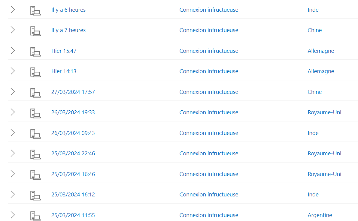Open the 'Il y a 7 heures' timestamp link
This screenshot has height=221, width=358.
(x=68, y=30)
